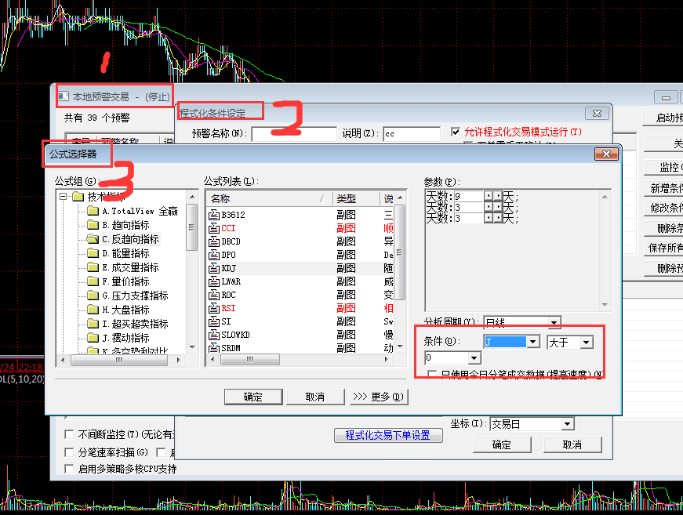Click 确定 in 程式化条件设定 dialog

coord(502,444)
